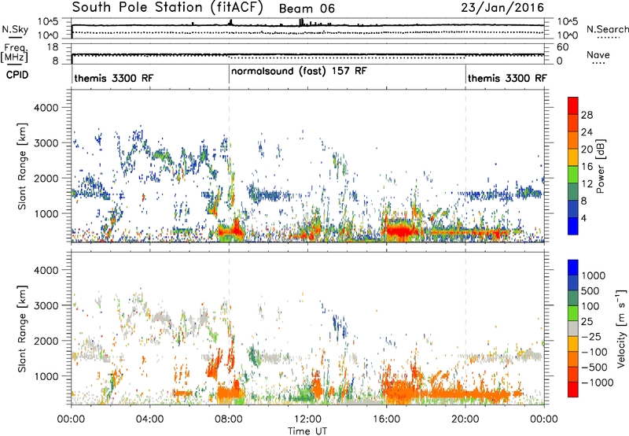The image size is (629, 436).
Task: Click the 'Slant Range [km]' title of velocity panel
Action: click(22, 328)
